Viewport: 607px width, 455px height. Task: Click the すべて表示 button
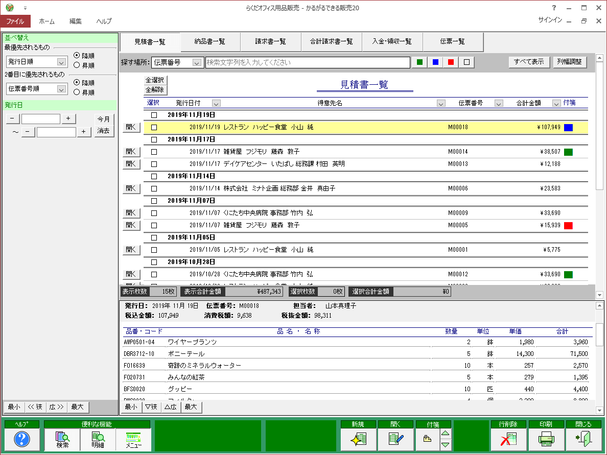click(529, 62)
